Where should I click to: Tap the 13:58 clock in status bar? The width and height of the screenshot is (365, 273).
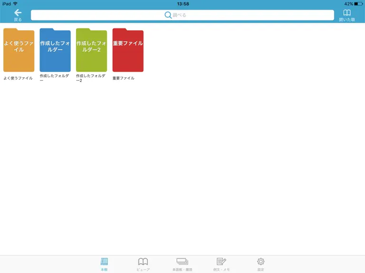tap(183, 4)
